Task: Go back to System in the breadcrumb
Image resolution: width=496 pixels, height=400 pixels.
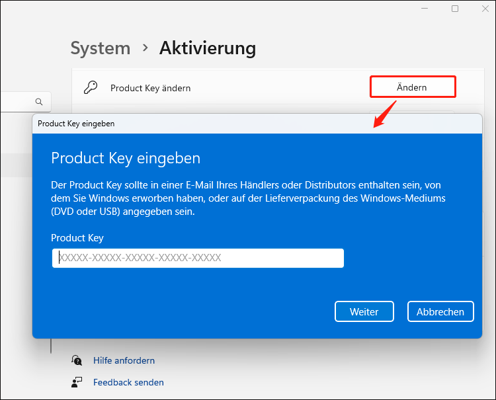Action: pos(101,48)
